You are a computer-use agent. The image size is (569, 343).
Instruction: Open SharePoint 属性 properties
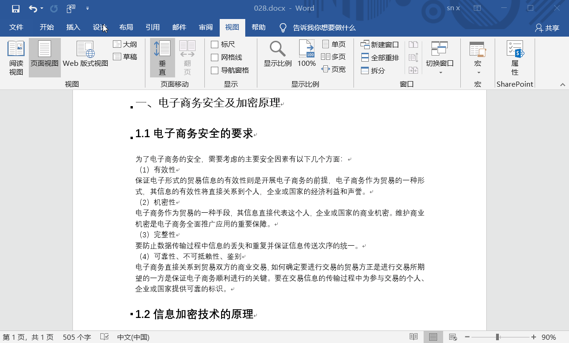click(515, 58)
